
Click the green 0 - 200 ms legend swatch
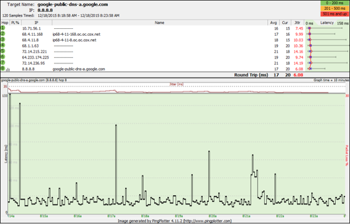335,3
